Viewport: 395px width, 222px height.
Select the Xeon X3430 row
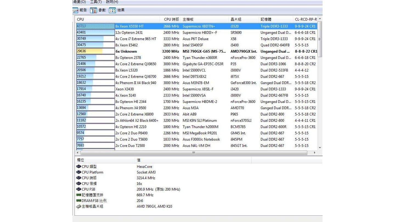click(196, 89)
